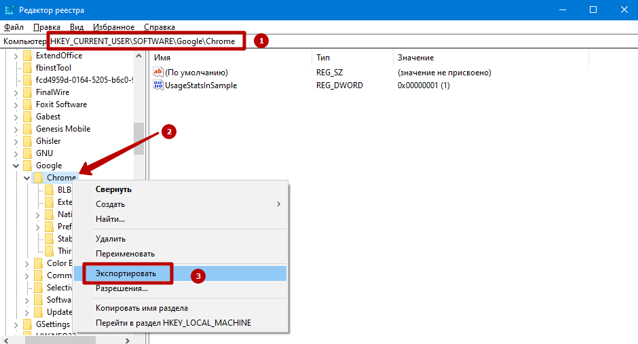Choose Экспортировать in the context menu

pos(126,273)
